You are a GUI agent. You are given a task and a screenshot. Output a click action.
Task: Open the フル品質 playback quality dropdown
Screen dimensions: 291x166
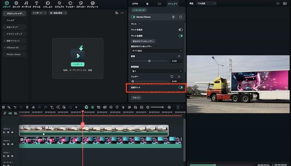point(206,3)
